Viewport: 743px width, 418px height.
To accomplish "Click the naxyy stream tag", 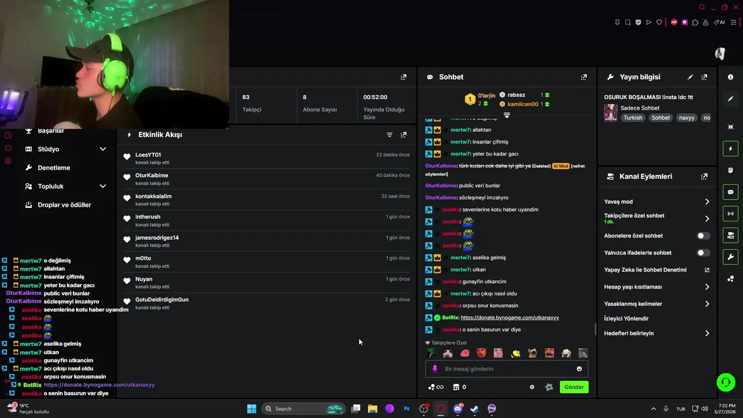I will click(x=687, y=118).
